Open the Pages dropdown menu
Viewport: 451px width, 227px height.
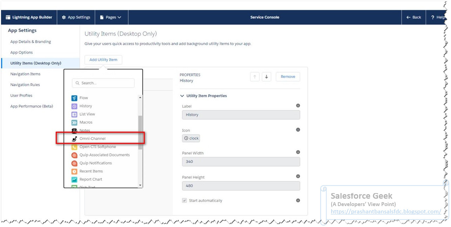click(x=111, y=17)
